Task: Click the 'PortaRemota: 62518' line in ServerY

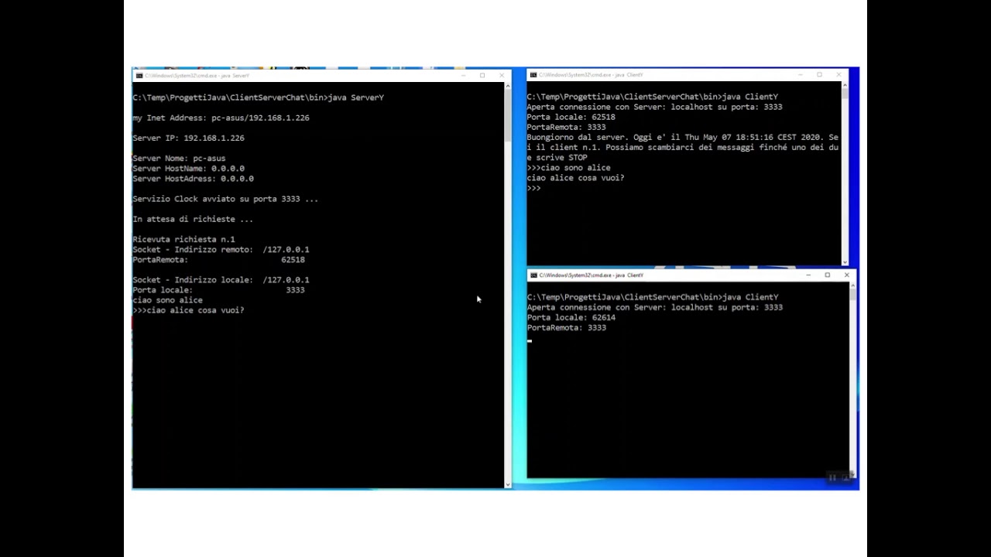Action: click(x=219, y=260)
